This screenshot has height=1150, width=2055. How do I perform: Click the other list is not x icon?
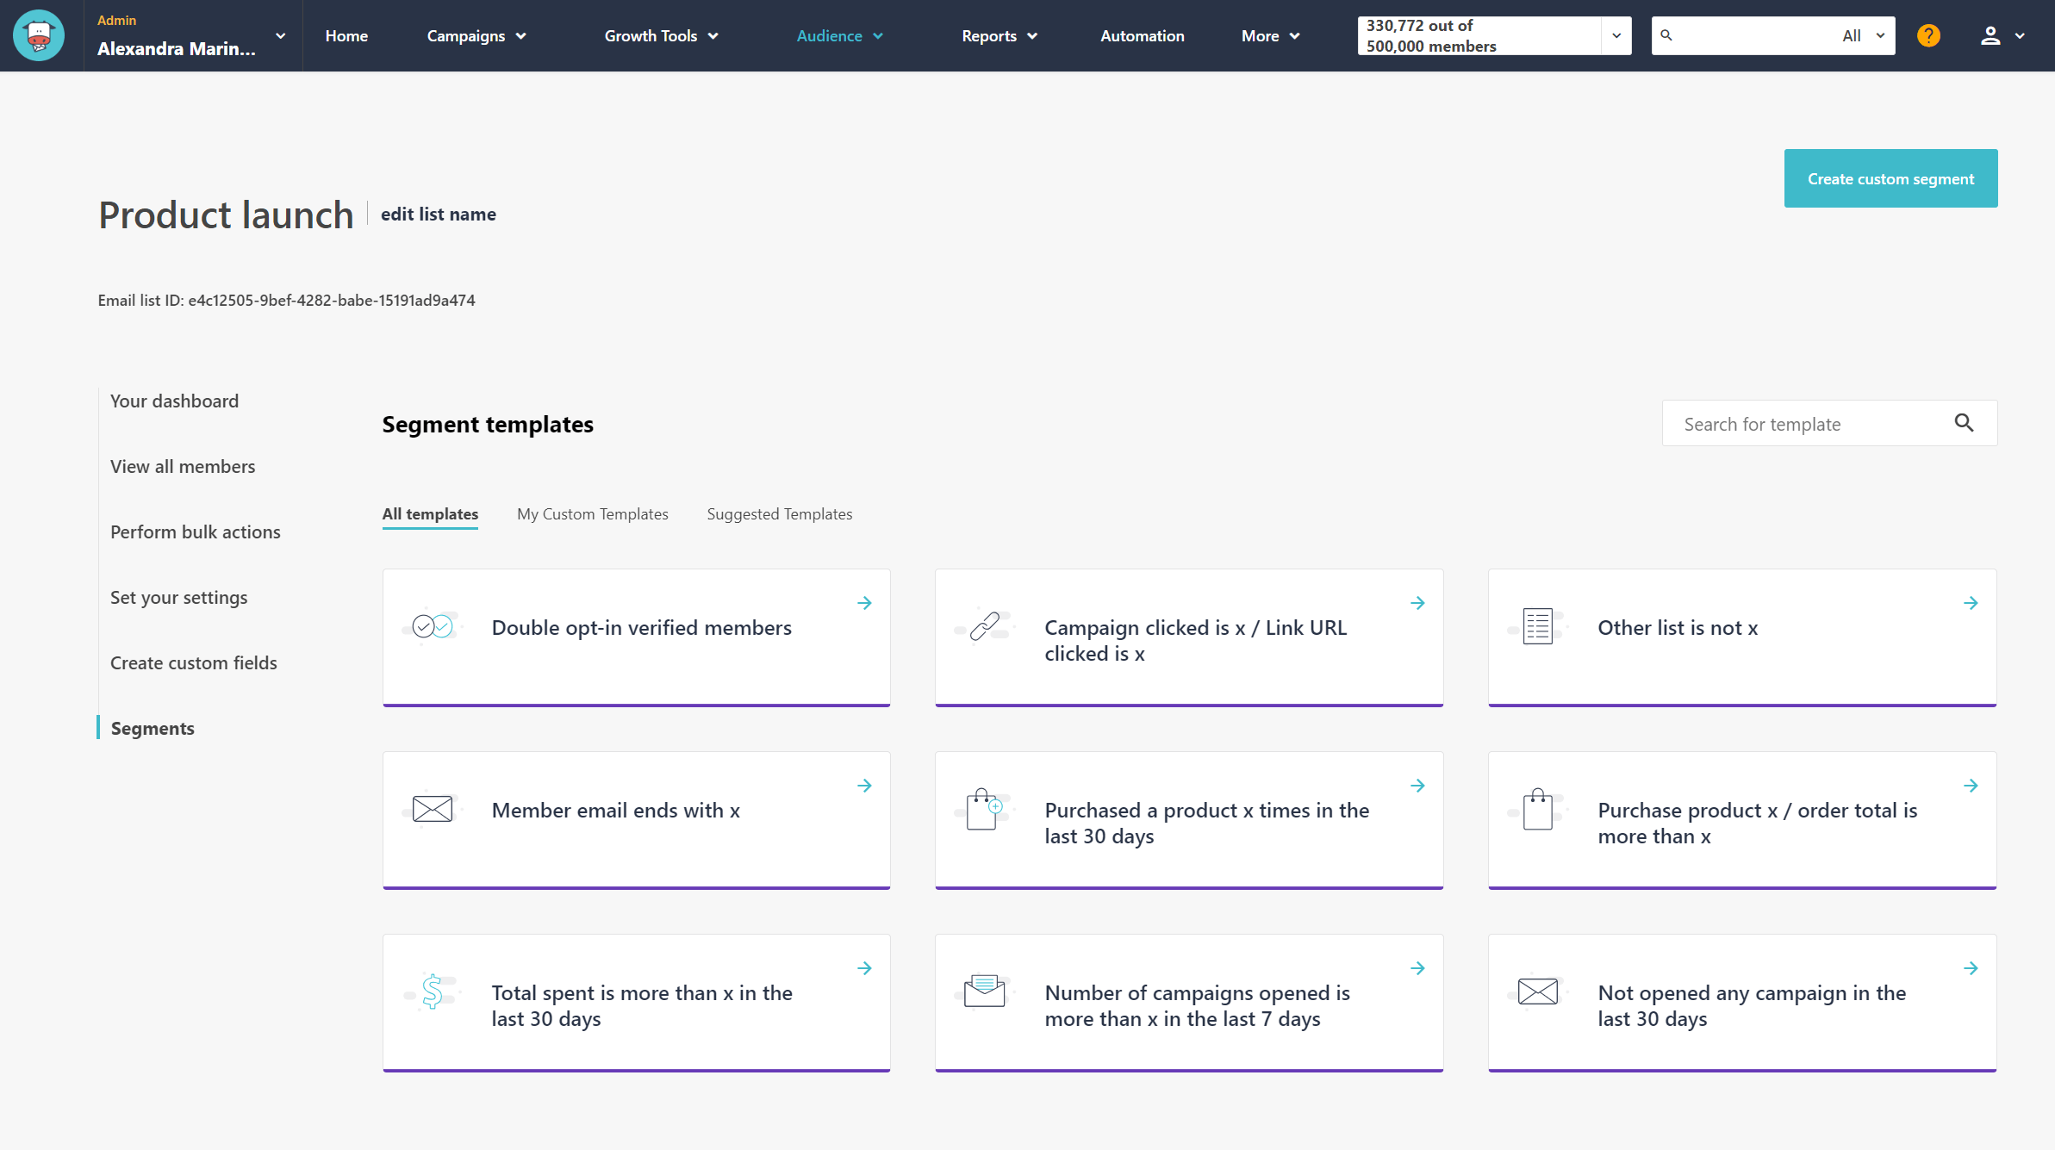pos(1537,625)
